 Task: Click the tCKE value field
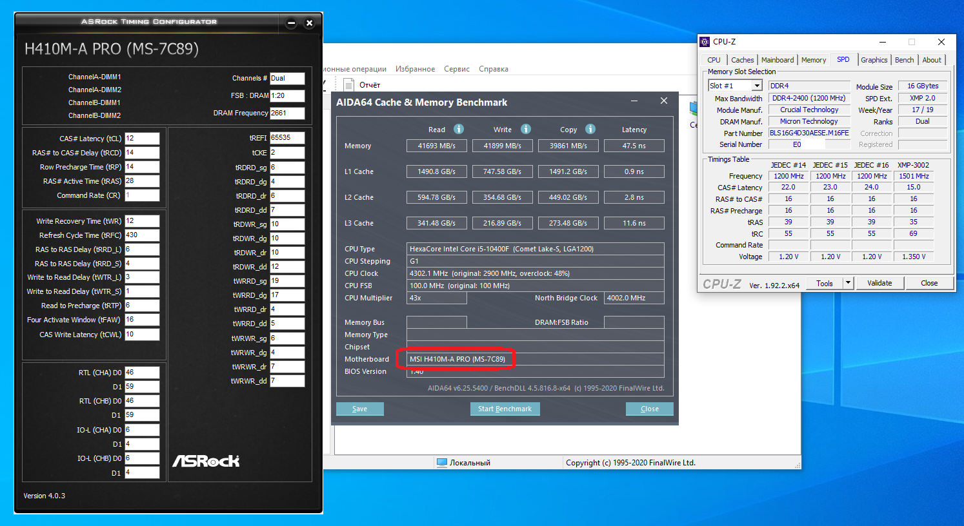(x=287, y=153)
